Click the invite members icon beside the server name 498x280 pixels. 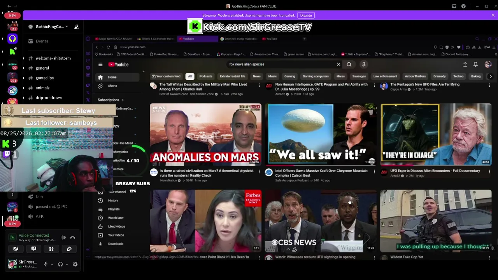[77, 27]
